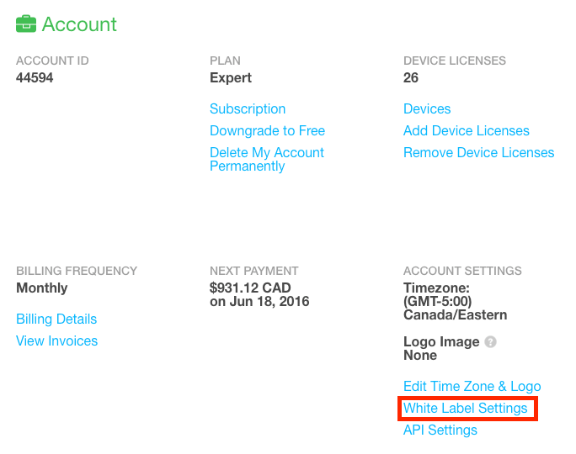Open Edit Time Zone & Logo
This screenshot has width=576, height=454.
click(472, 386)
